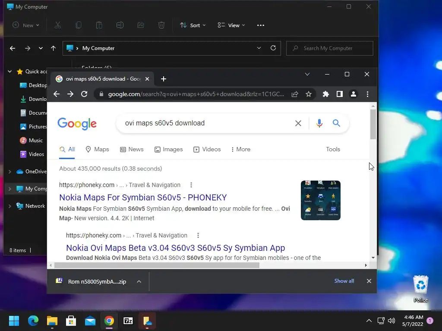
Task: Go up one level in My Computer
Action: click(x=53, y=48)
